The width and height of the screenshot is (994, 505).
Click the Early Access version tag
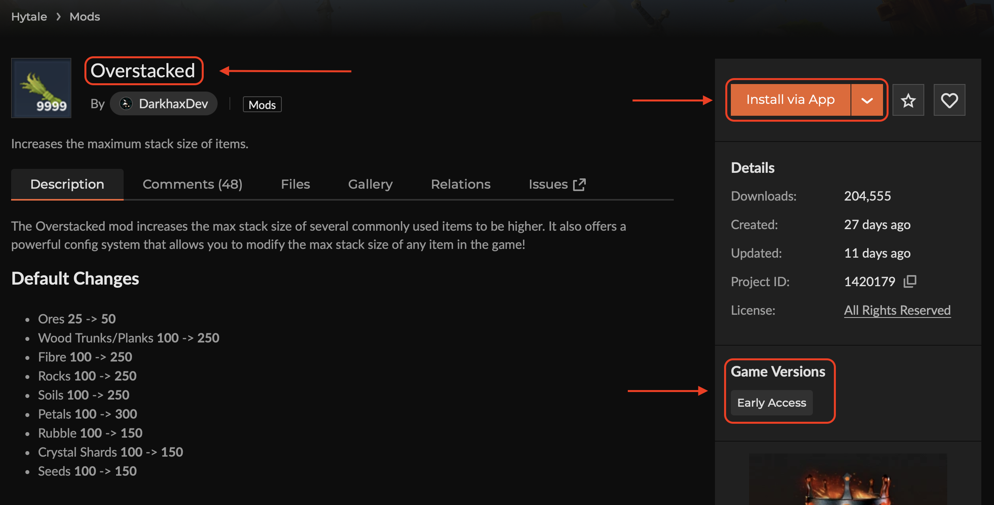tap(771, 403)
